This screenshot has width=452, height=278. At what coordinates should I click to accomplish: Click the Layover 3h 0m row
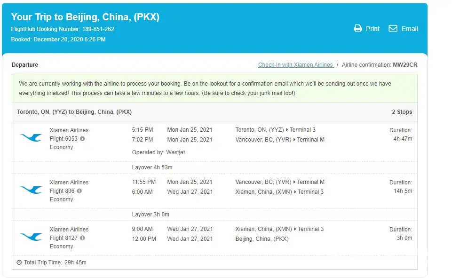(x=151, y=214)
